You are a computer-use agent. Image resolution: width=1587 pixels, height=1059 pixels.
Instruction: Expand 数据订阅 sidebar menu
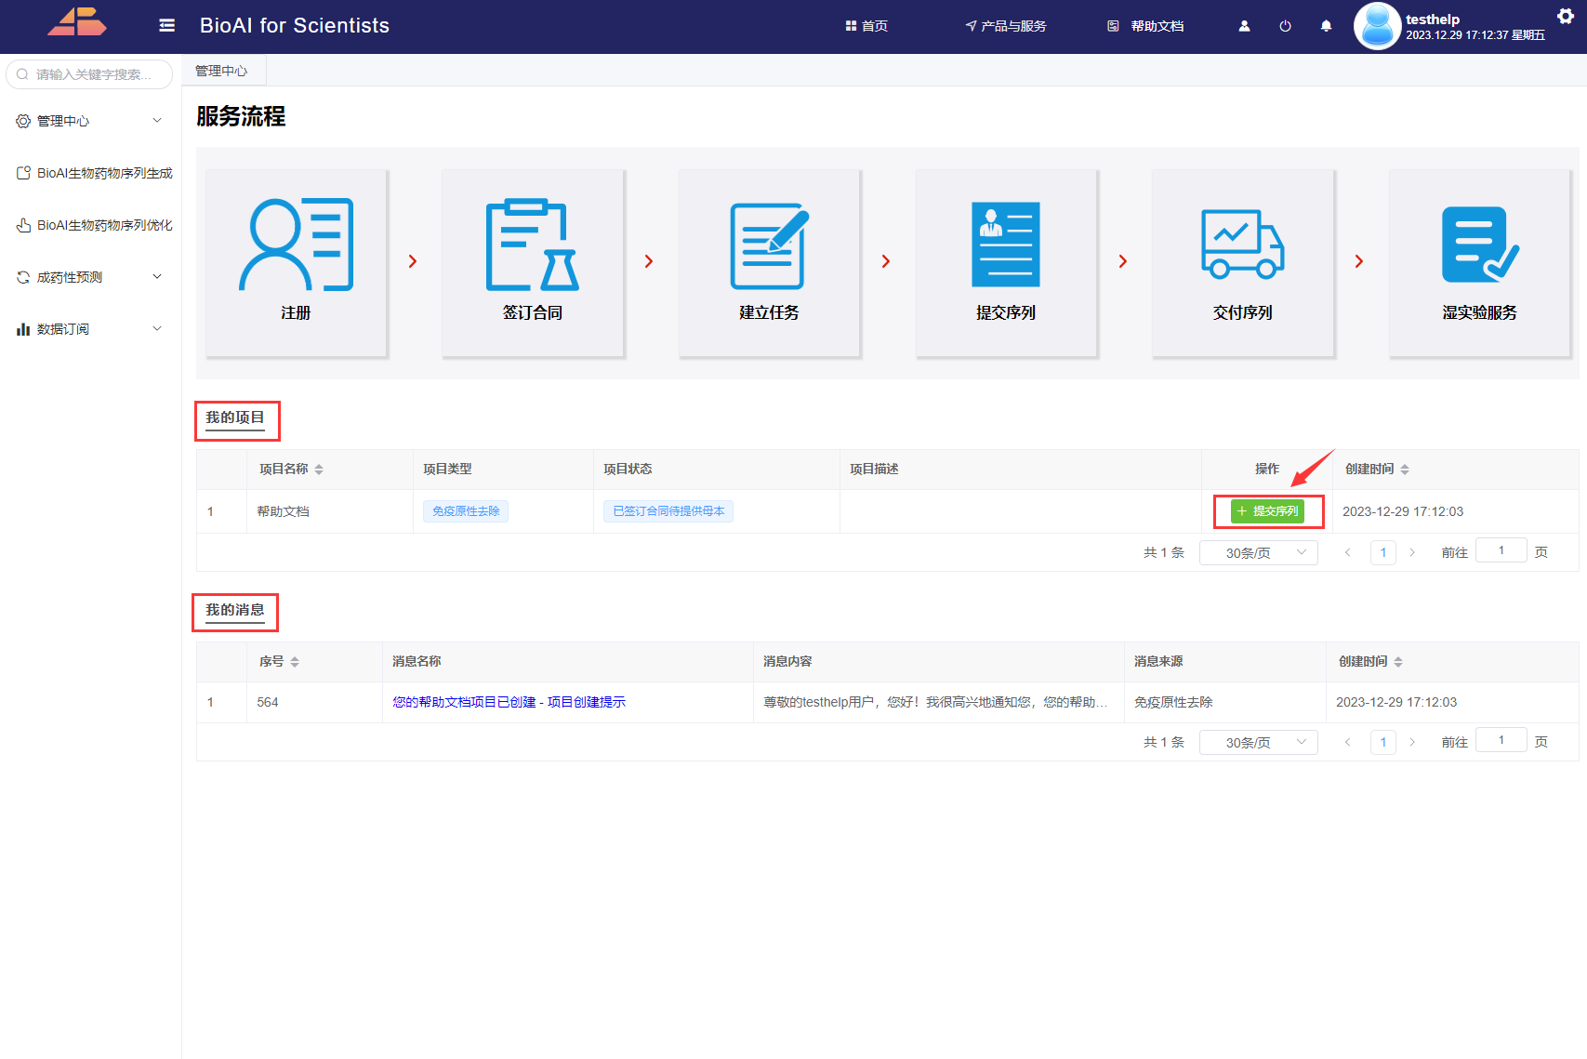click(90, 329)
